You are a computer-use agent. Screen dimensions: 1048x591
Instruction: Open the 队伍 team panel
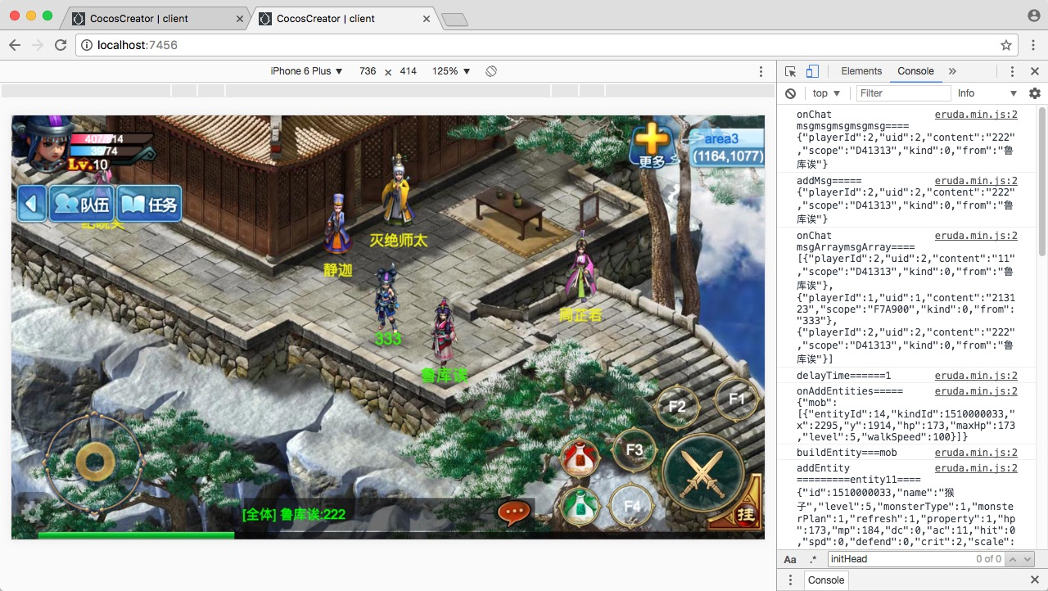coord(82,204)
